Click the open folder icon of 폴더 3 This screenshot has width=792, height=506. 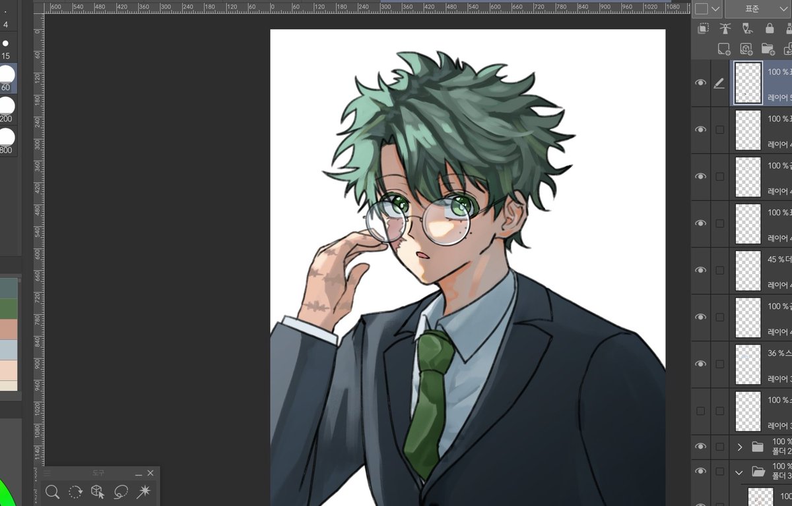758,471
